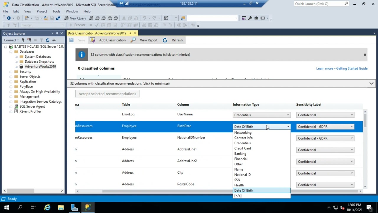378x213 pixels.
Task: Click the Add Classification icon
Action: 92,40
